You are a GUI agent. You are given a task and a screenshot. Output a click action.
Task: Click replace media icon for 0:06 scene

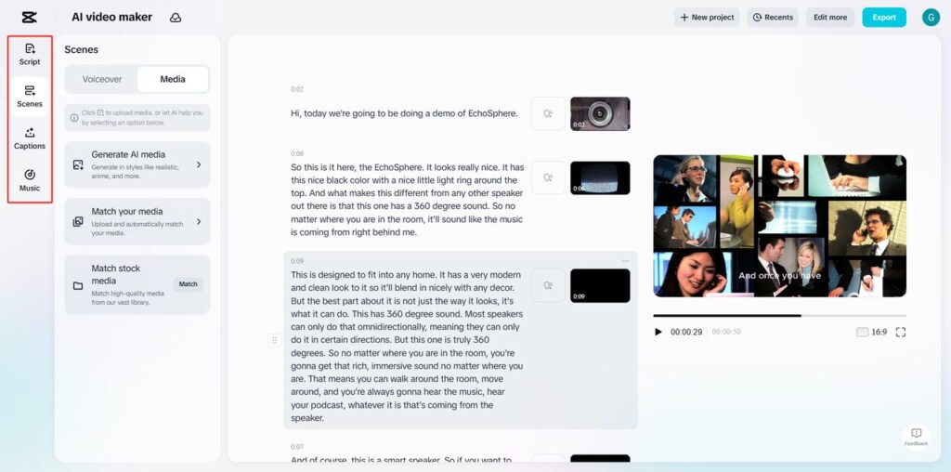[548, 177]
